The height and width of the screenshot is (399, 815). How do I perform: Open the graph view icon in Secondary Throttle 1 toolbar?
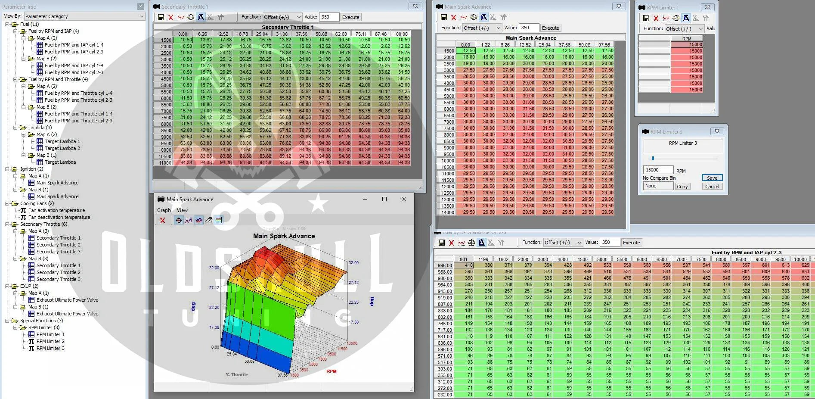tap(181, 17)
